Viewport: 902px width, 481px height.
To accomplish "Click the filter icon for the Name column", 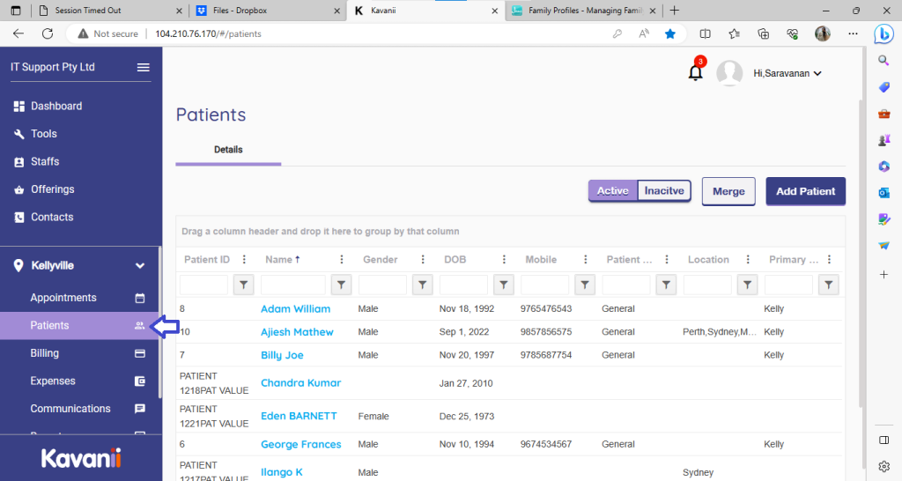I will pos(342,285).
